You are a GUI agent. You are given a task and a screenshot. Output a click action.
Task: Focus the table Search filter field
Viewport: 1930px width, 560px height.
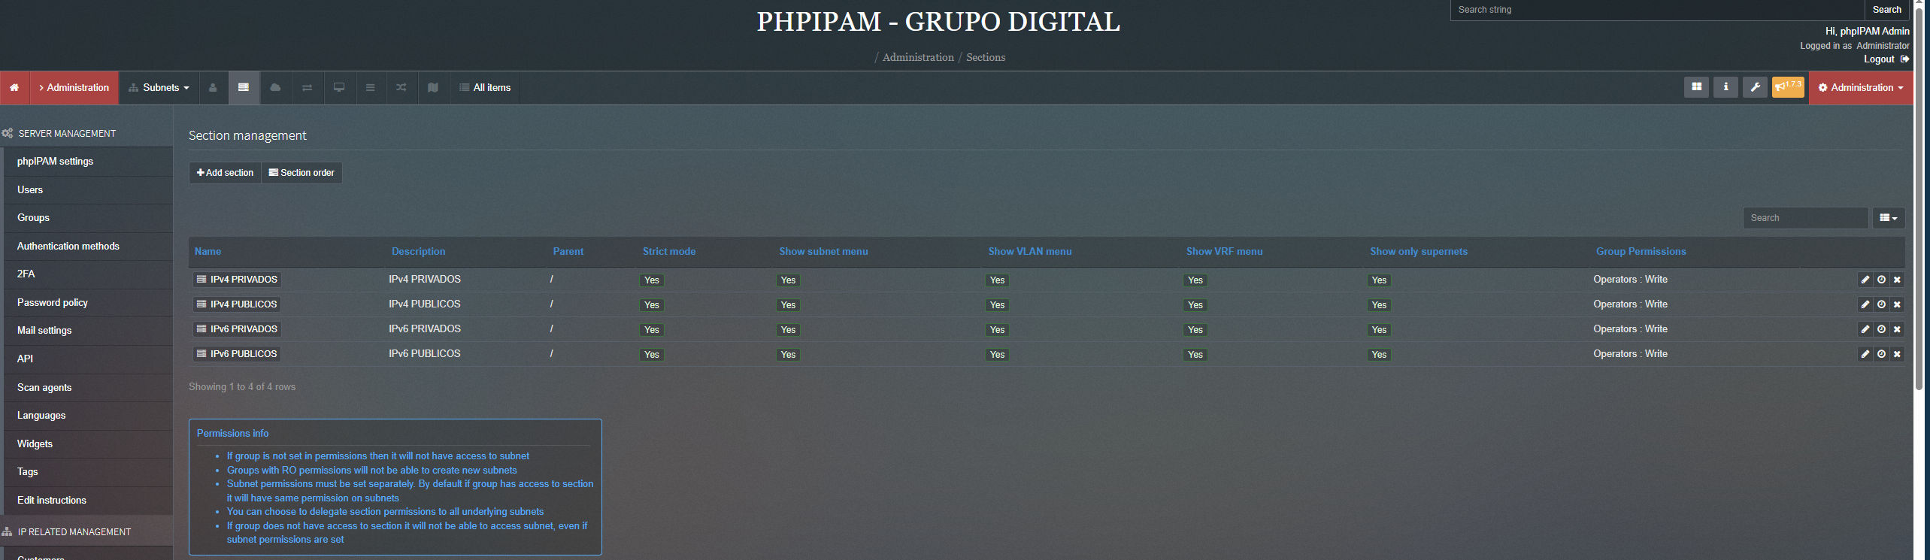[1805, 218]
